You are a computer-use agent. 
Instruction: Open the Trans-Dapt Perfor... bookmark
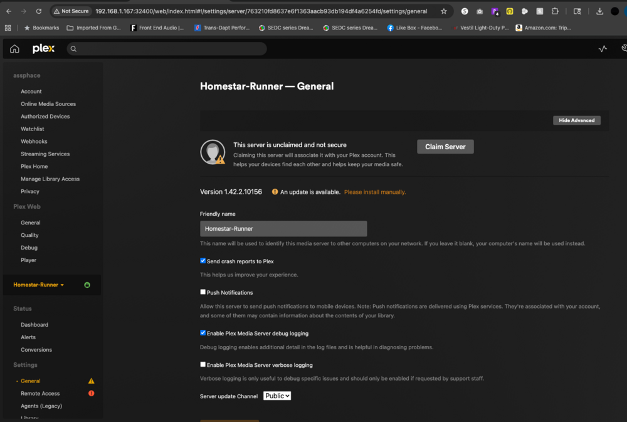(x=222, y=28)
